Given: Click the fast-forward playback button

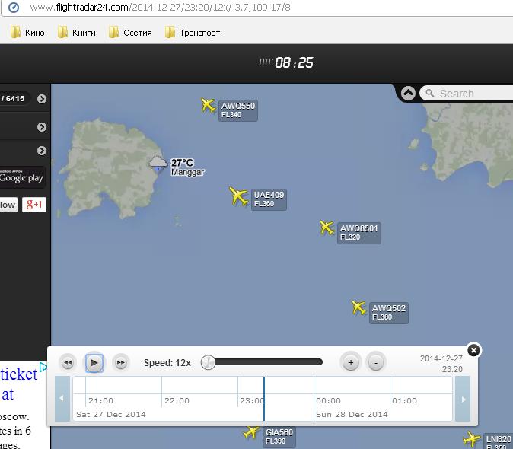Looking at the screenshot, I should [121, 363].
